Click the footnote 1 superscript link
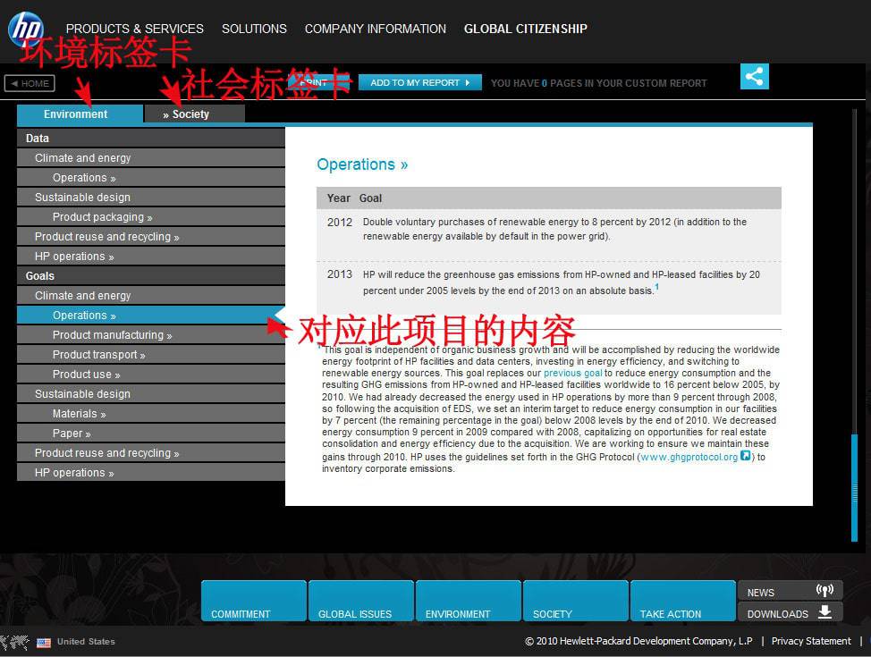This screenshot has width=871, height=657. (656, 284)
